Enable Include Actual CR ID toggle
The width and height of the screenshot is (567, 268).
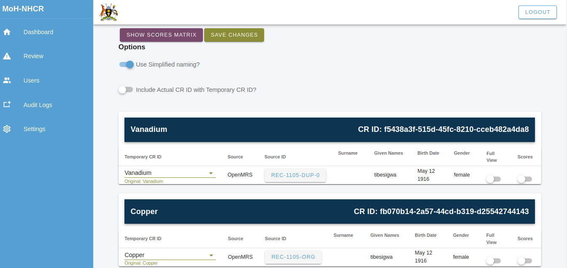coord(126,90)
